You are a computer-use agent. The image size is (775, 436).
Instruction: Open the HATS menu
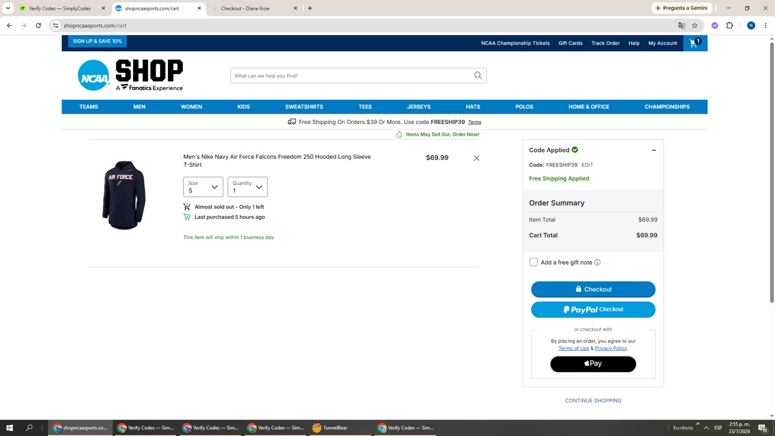473,107
